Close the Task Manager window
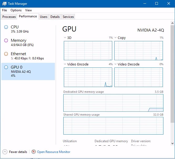 (169, 4)
